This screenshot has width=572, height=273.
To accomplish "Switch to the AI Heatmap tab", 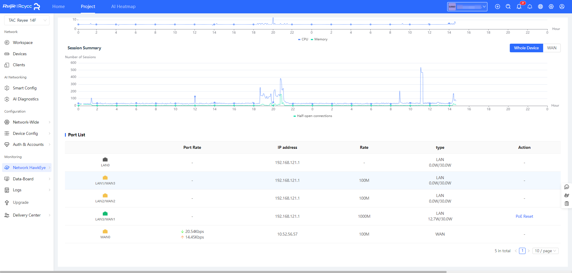I will tap(123, 7).
